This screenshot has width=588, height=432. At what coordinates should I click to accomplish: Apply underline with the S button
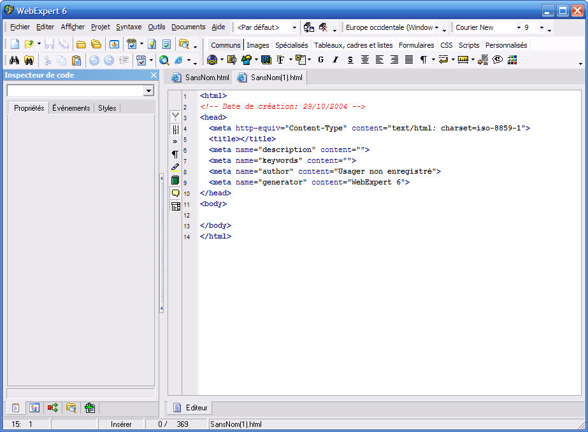coord(350,60)
